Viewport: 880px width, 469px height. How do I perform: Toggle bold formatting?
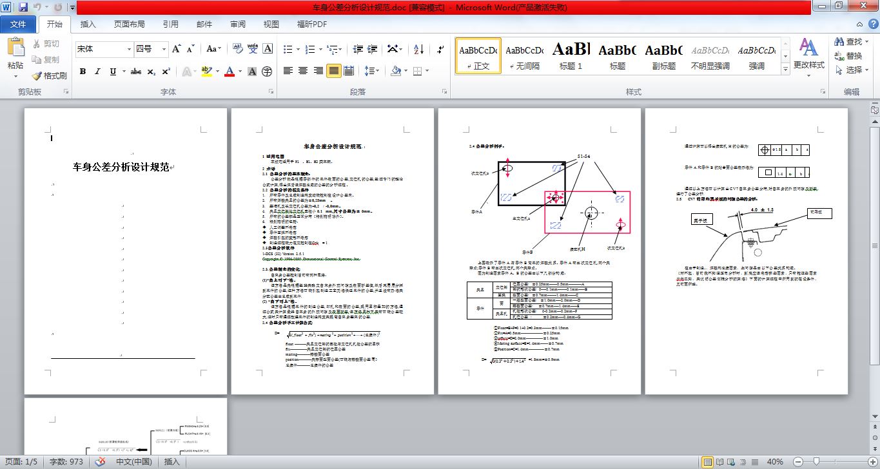(x=83, y=72)
